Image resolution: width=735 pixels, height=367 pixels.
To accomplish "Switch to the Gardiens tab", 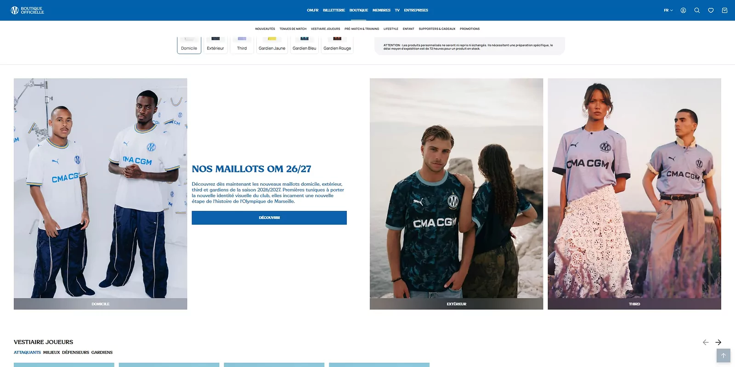I will point(102,352).
